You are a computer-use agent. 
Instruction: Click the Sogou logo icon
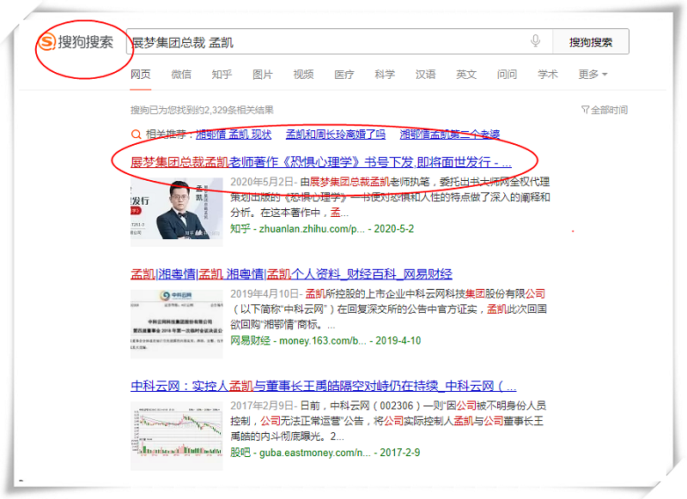[x=47, y=42]
